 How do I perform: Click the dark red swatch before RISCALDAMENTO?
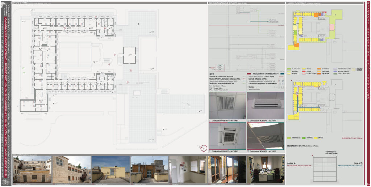coord(250,74)
